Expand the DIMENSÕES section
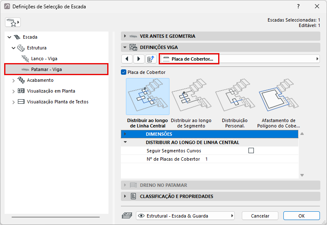 tap(125, 134)
